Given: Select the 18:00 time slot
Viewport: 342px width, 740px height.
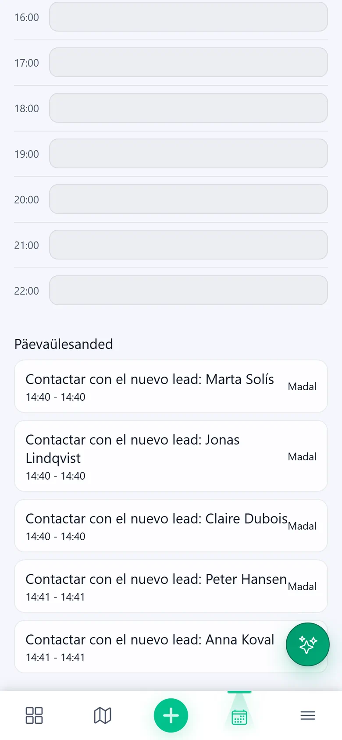Looking at the screenshot, I should tap(189, 108).
